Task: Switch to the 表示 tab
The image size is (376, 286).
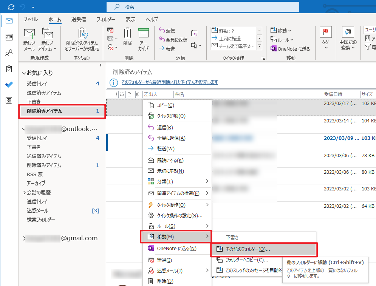Action: click(131, 19)
